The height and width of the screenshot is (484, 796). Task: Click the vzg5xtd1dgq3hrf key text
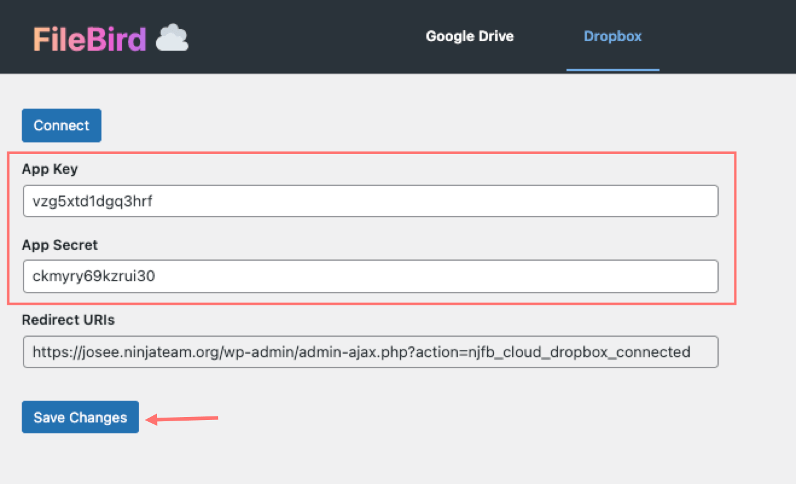(x=92, y=202)
